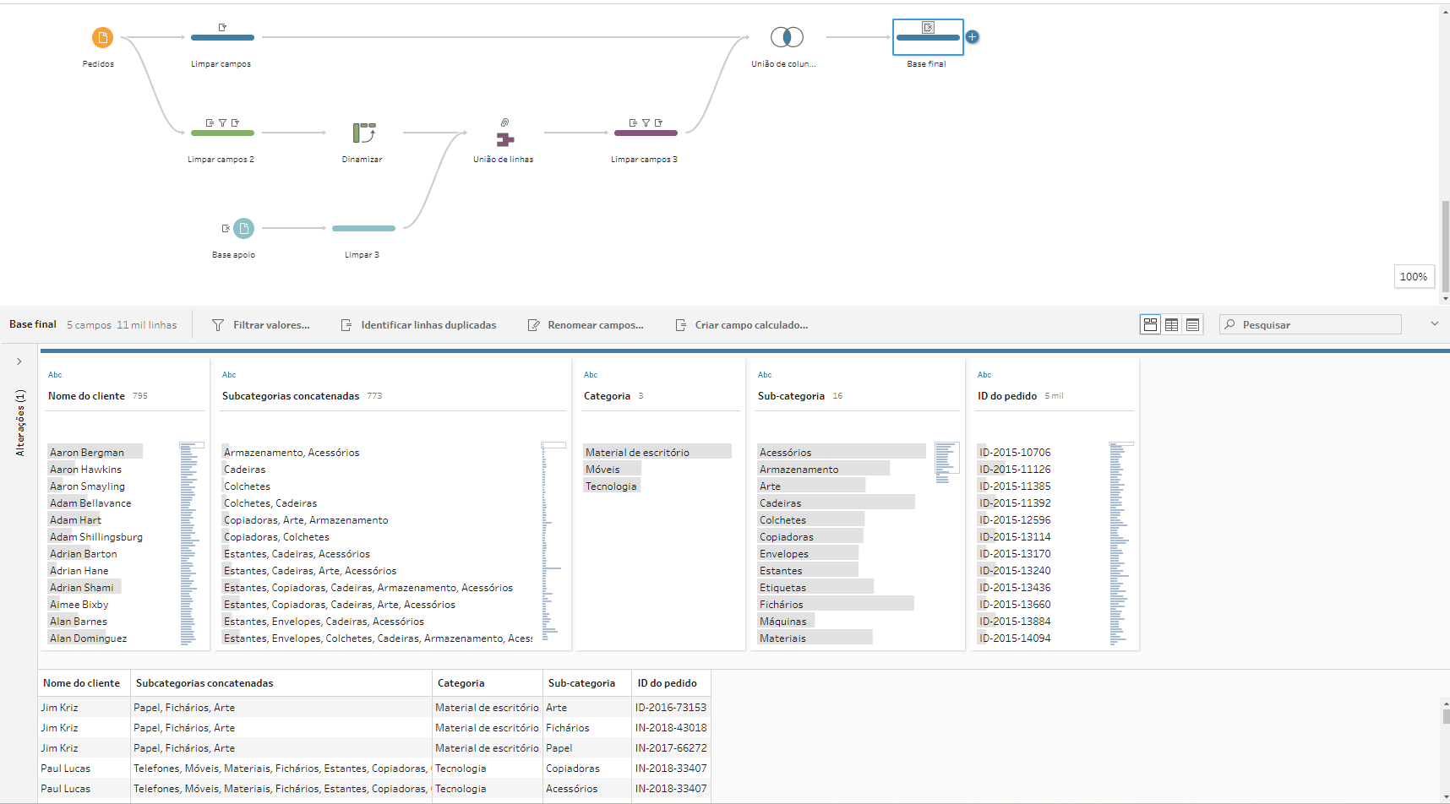Select the Limpar campos 2 clean step

[222, 133]
